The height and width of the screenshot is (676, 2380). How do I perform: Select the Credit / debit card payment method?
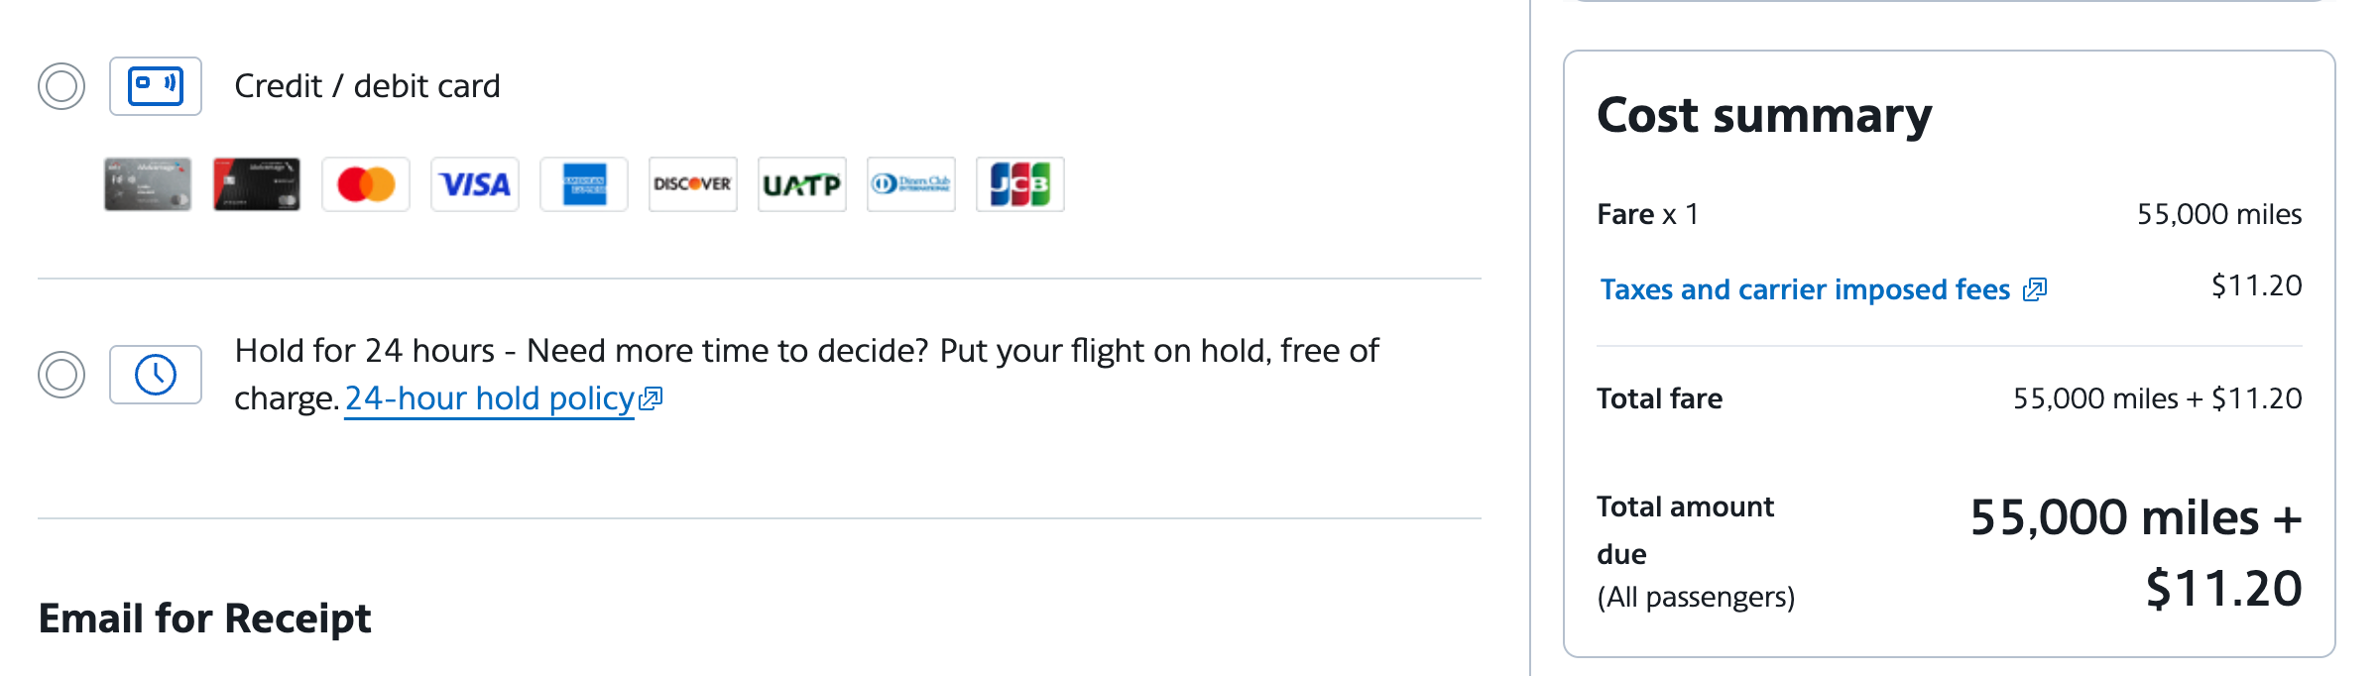tap(61, 87)
